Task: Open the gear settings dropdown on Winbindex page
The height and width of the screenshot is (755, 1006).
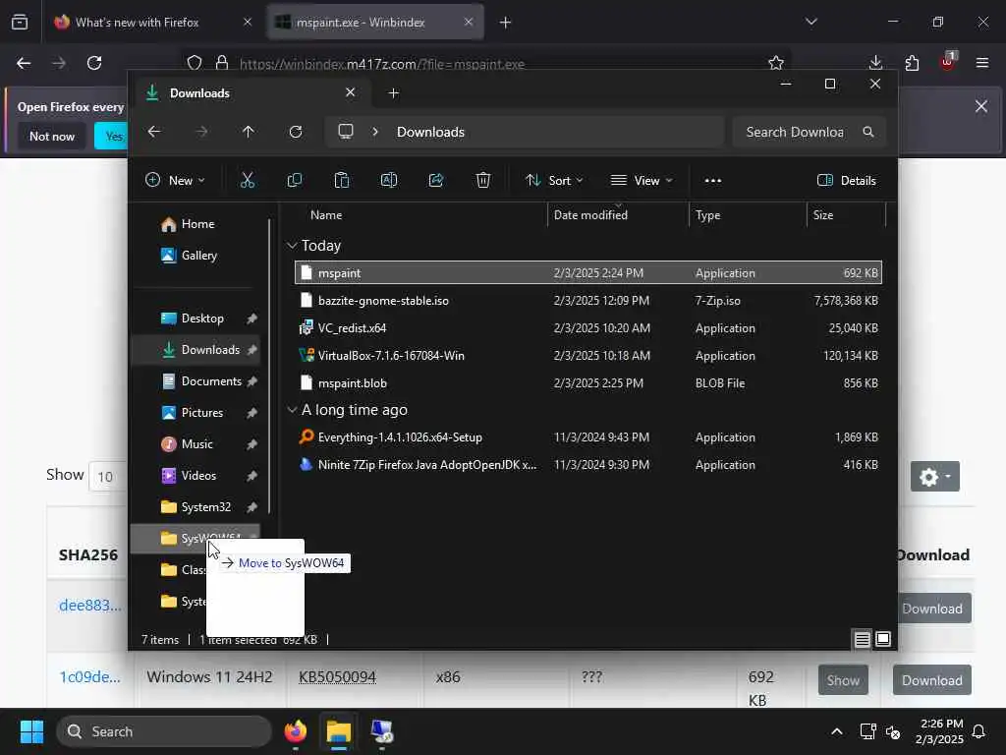Action: coord(935,477)
